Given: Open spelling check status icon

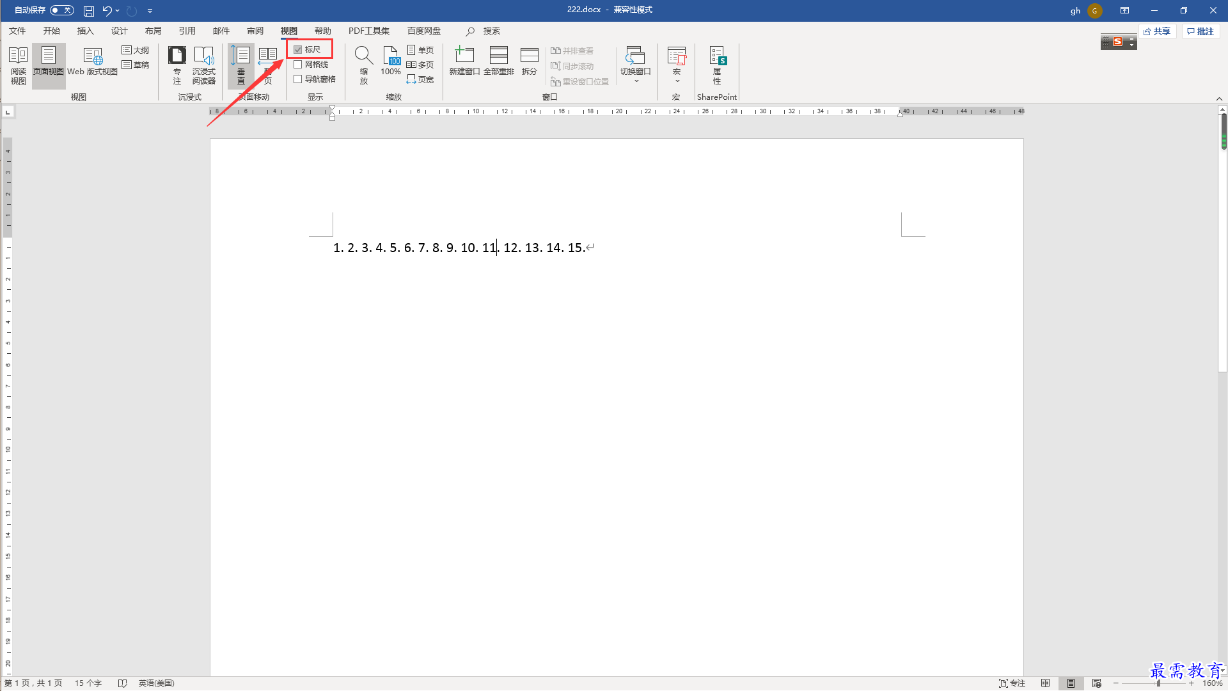Looking at the screenshot, I should point(123,683).
